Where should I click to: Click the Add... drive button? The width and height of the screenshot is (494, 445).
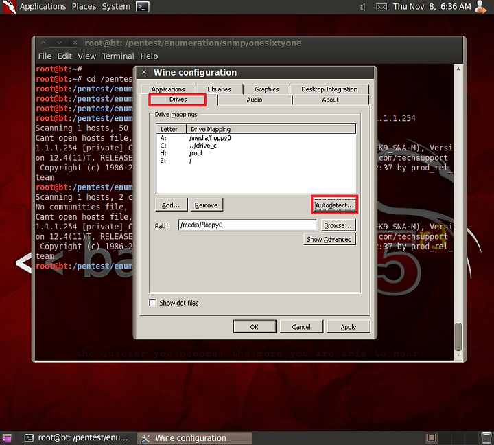coord(171,205)
